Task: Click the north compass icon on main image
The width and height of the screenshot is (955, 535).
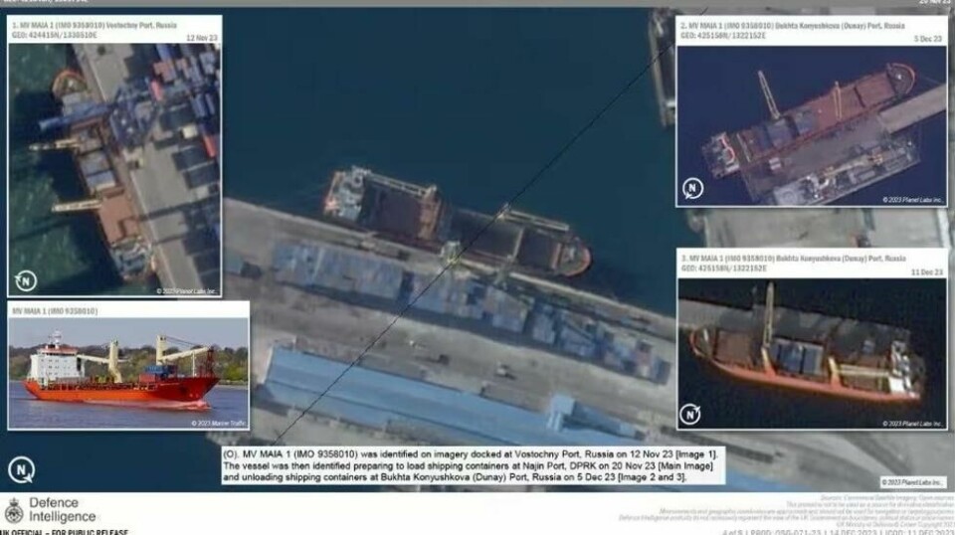Action: (x=21, y=470)
